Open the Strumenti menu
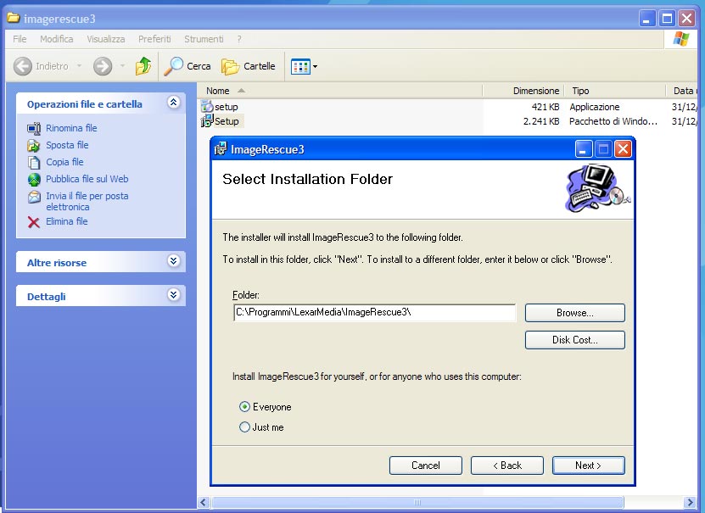Screen dimensions: 705x513 point(204,39)
